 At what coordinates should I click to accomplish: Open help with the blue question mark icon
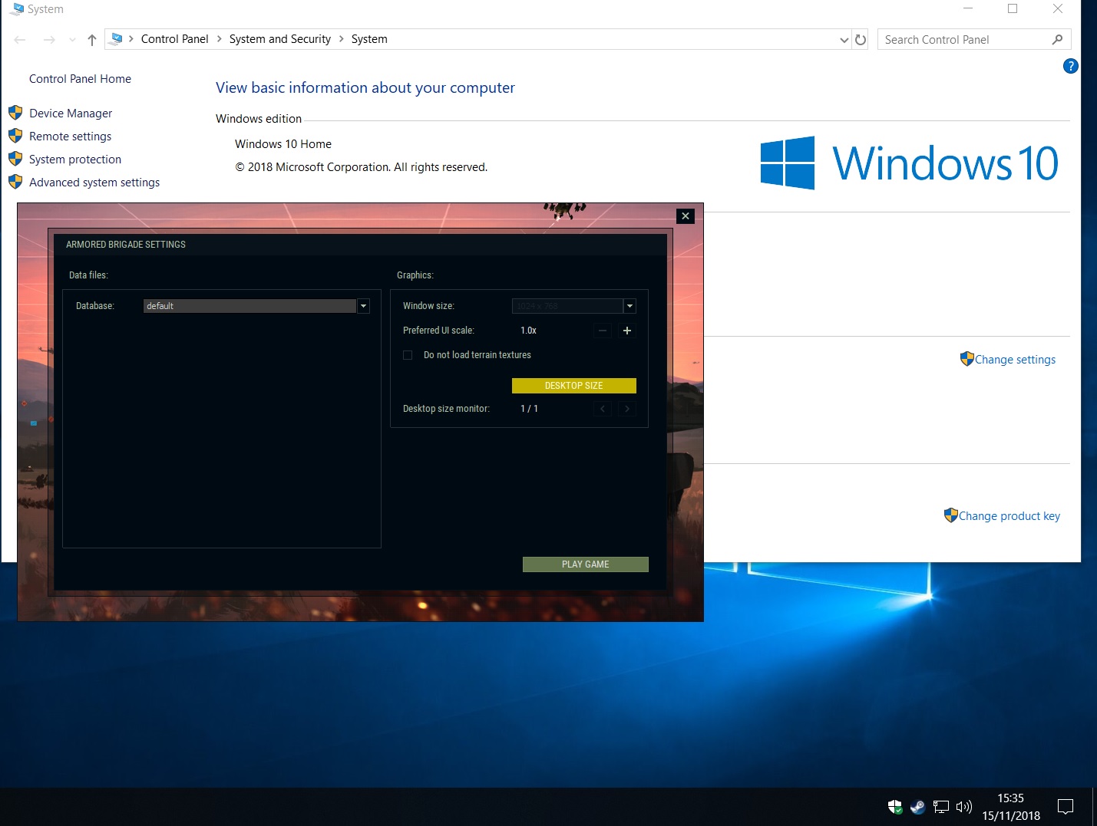pyautogui.click(x=1070, y=66)
